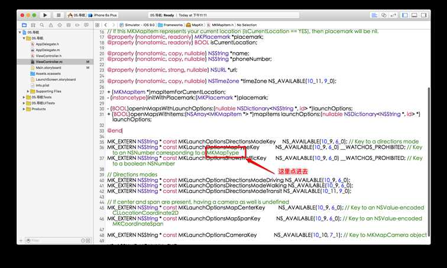Click Frameworks breadcrumb segment
Screen dimensions: 447x268
tap(170, 25)
